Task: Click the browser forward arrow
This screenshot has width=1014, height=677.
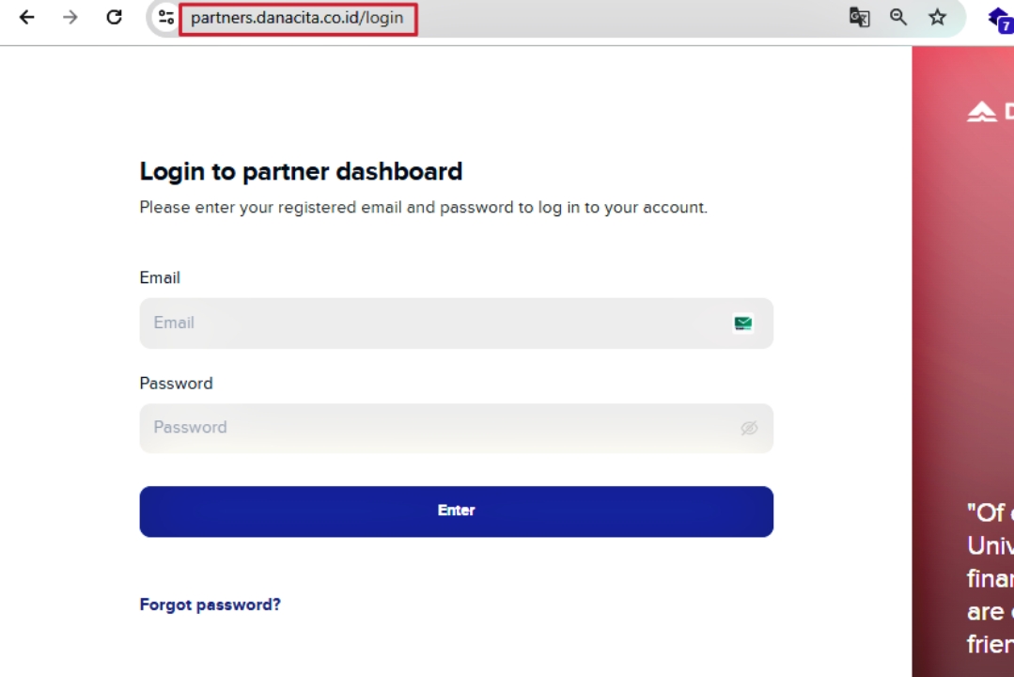Action: click(70, 17)
